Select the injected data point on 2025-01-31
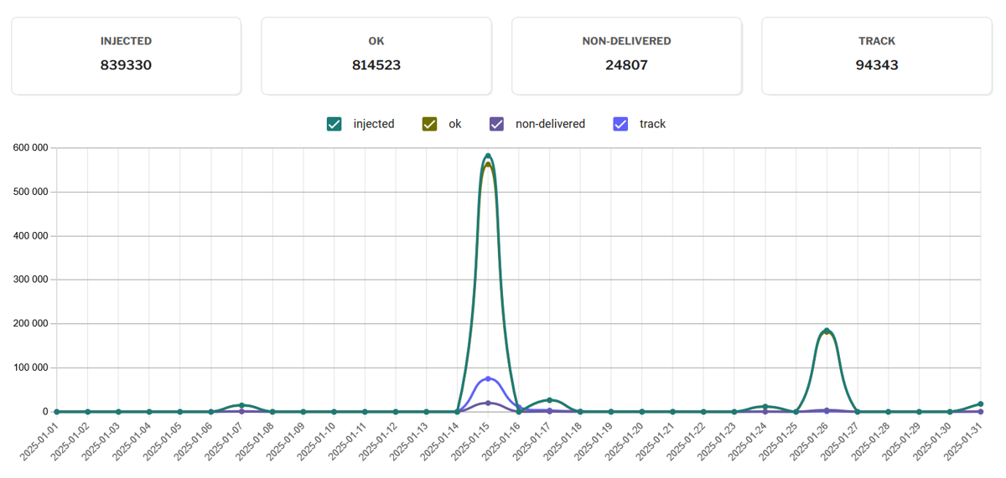The image size is (1006, 478). 980,404
